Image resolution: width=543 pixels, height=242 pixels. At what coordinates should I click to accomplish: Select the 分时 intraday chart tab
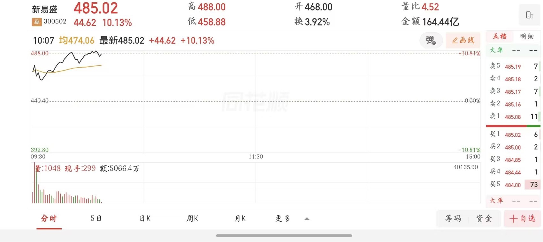49,218
